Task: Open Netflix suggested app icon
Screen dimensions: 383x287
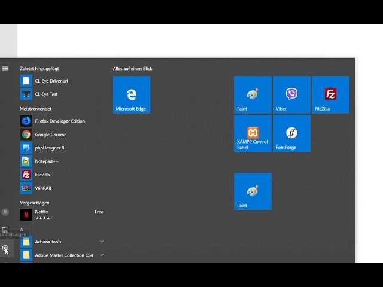Action: coord(26,215)
